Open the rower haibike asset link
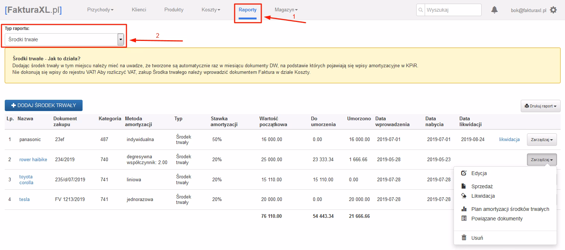Screen dimensions: 565x250 tap(33, 160)
